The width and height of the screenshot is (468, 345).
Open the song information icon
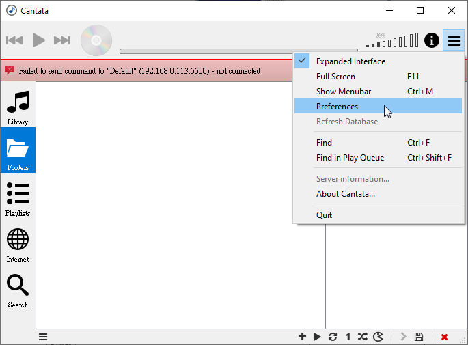click(x=432, y=40)
